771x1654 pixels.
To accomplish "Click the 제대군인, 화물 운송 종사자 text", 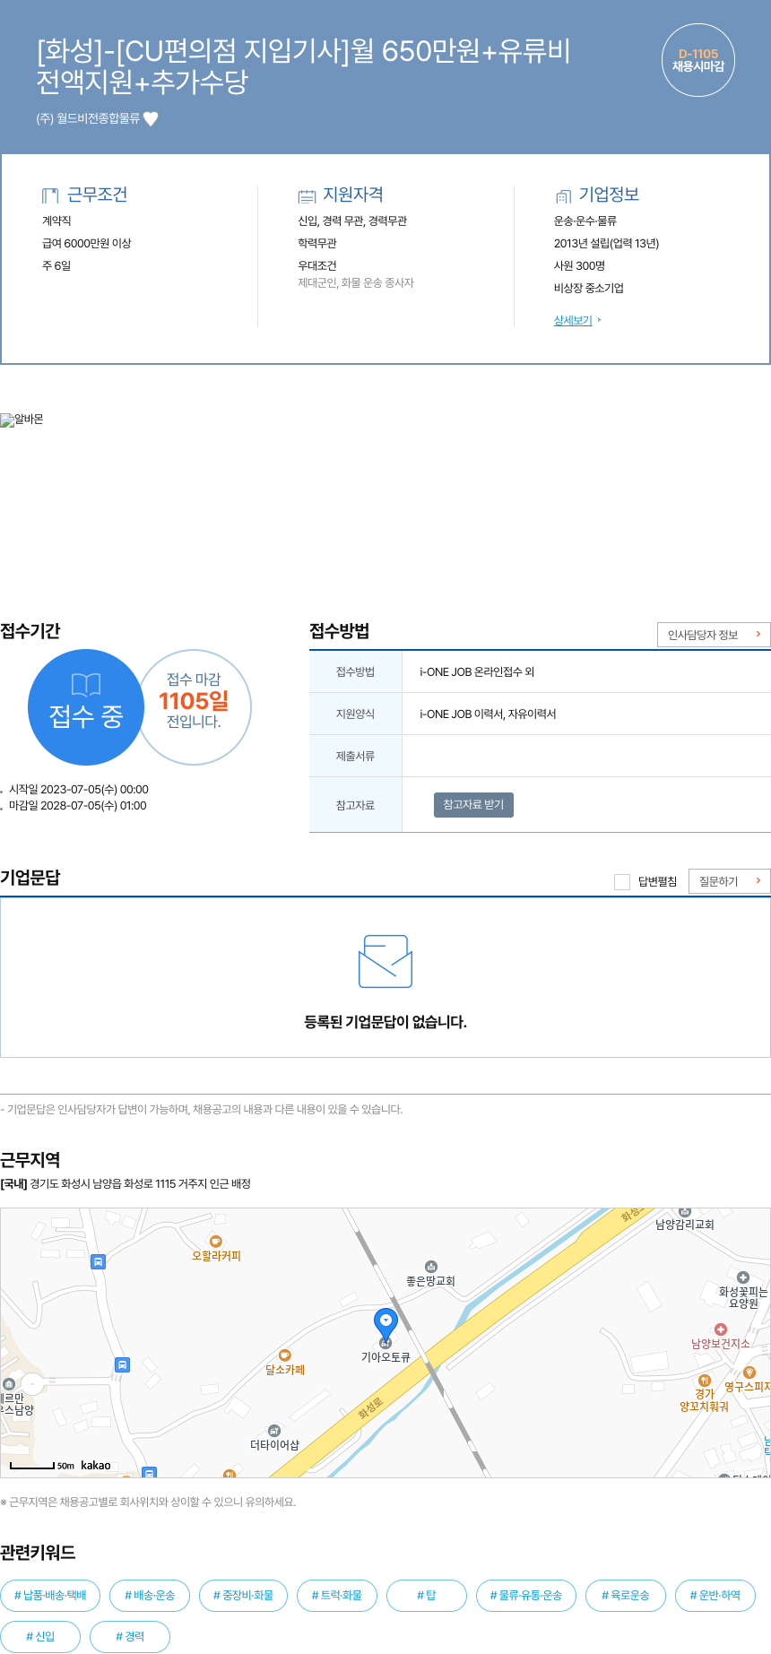I will [356, 282].
